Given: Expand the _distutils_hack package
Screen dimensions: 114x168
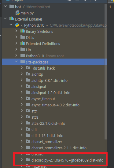Looking at the screenshot, I should [x=22, y=68].
